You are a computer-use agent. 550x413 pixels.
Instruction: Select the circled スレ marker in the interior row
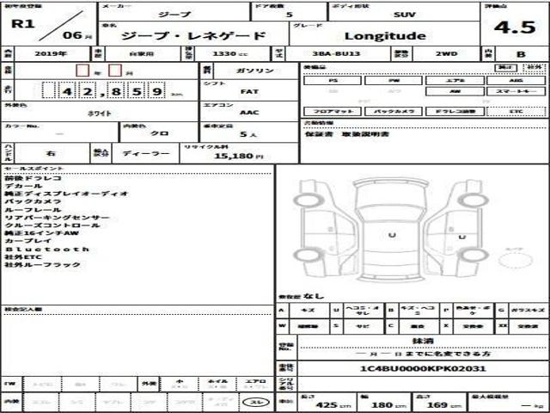(257, 402)
